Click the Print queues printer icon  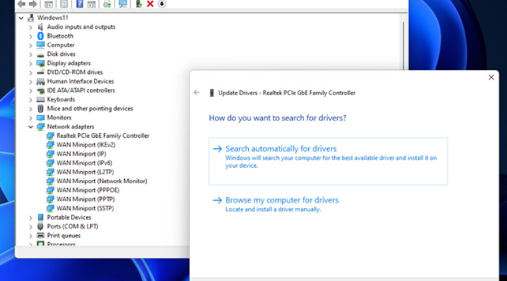(x=41, y=236)
